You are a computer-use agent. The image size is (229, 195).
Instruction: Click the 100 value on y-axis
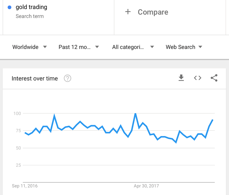17,113
